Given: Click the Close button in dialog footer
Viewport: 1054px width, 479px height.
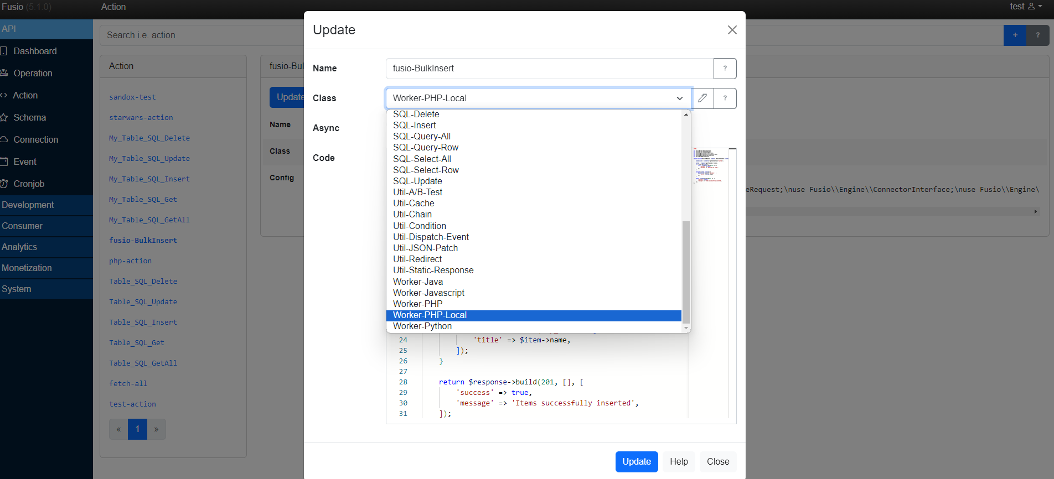Looking at the screenshot, I should (718, 461).
